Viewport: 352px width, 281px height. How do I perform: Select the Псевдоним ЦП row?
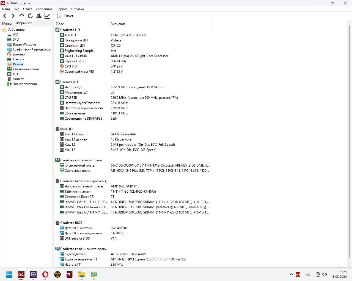133,40
